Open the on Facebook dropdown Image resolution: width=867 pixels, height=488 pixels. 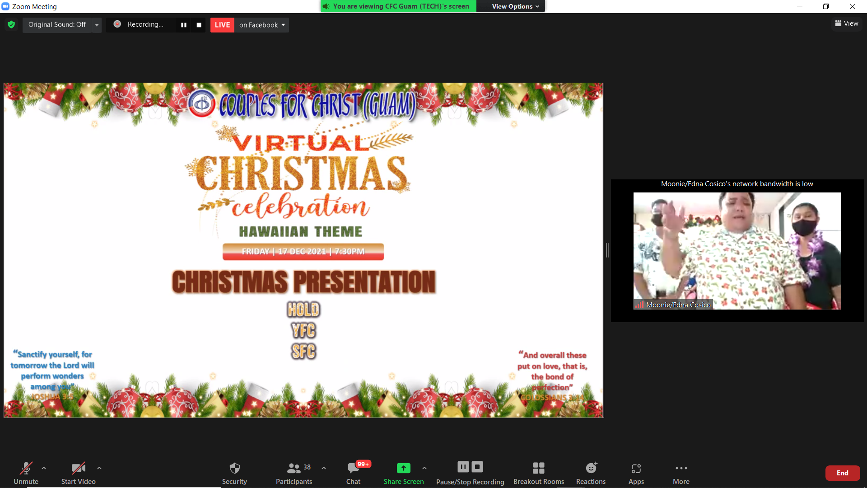pos(262,25)
